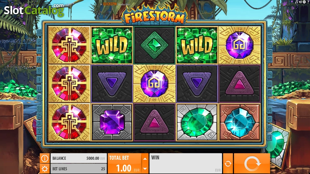Click the green oval emerald symbol

tap(197, 122)
